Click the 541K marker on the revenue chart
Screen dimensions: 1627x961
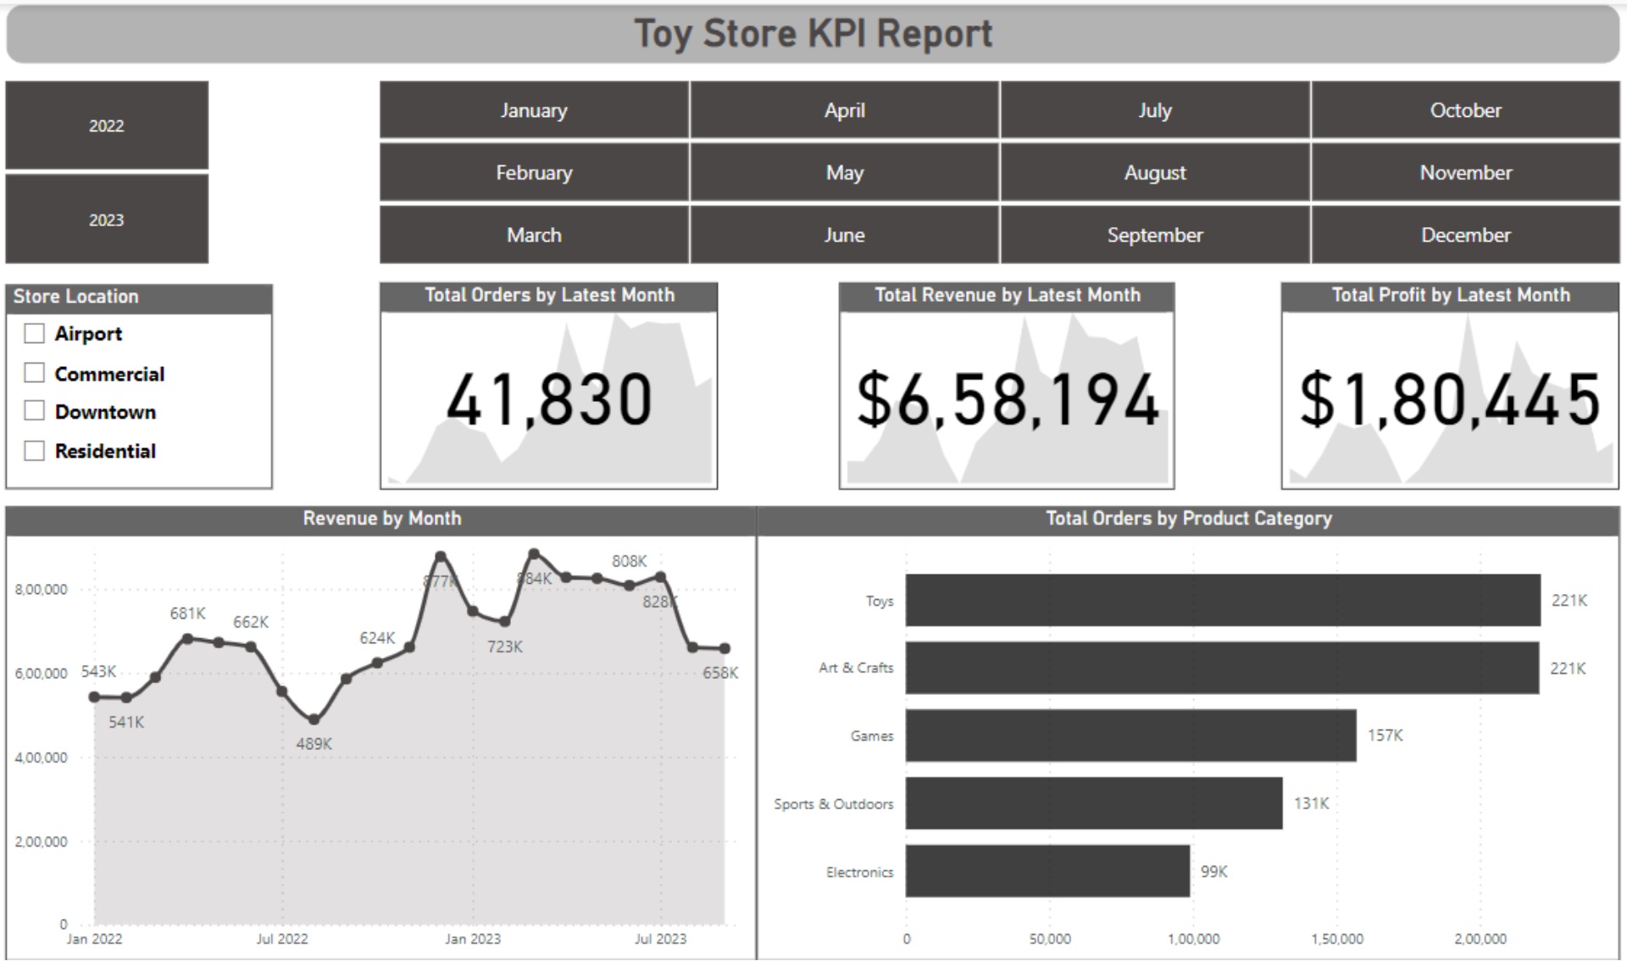pyautogui.click(x=126, y=698)
